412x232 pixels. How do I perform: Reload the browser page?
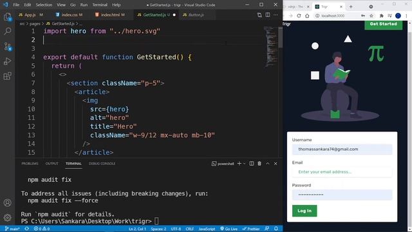pyautogui.click(x=299, y=15)
